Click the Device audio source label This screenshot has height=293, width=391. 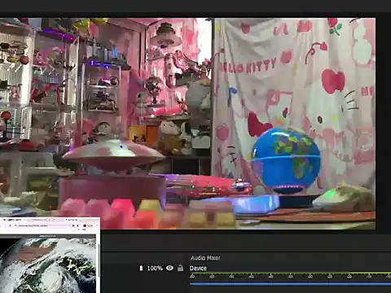pyautogui.click(x=198, y=269)
